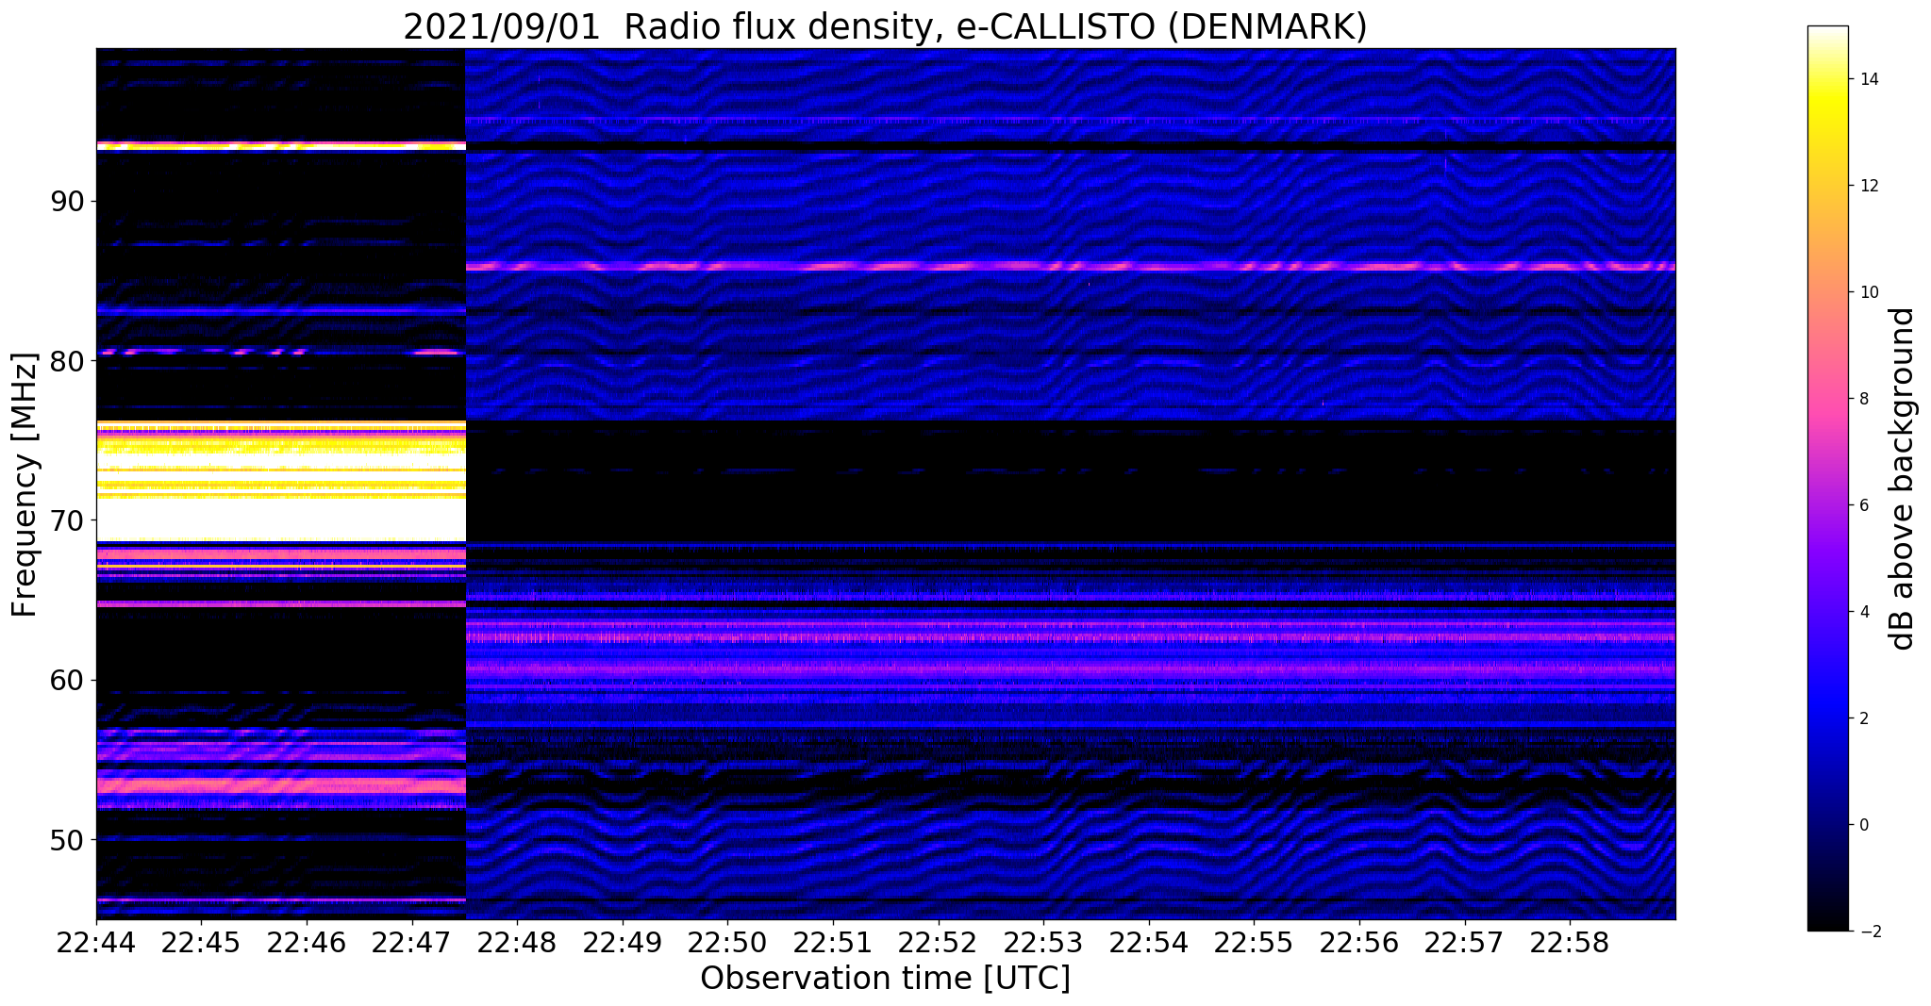1931x1006 pixels.
Task: Click the 'Frequency [MHz]' axis label
Action: point(25,485)
